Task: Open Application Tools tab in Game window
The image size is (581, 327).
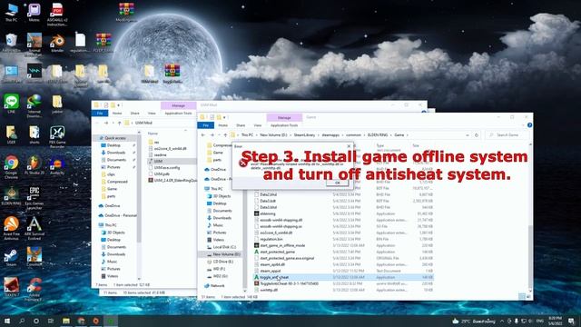Action: (284, 125)
